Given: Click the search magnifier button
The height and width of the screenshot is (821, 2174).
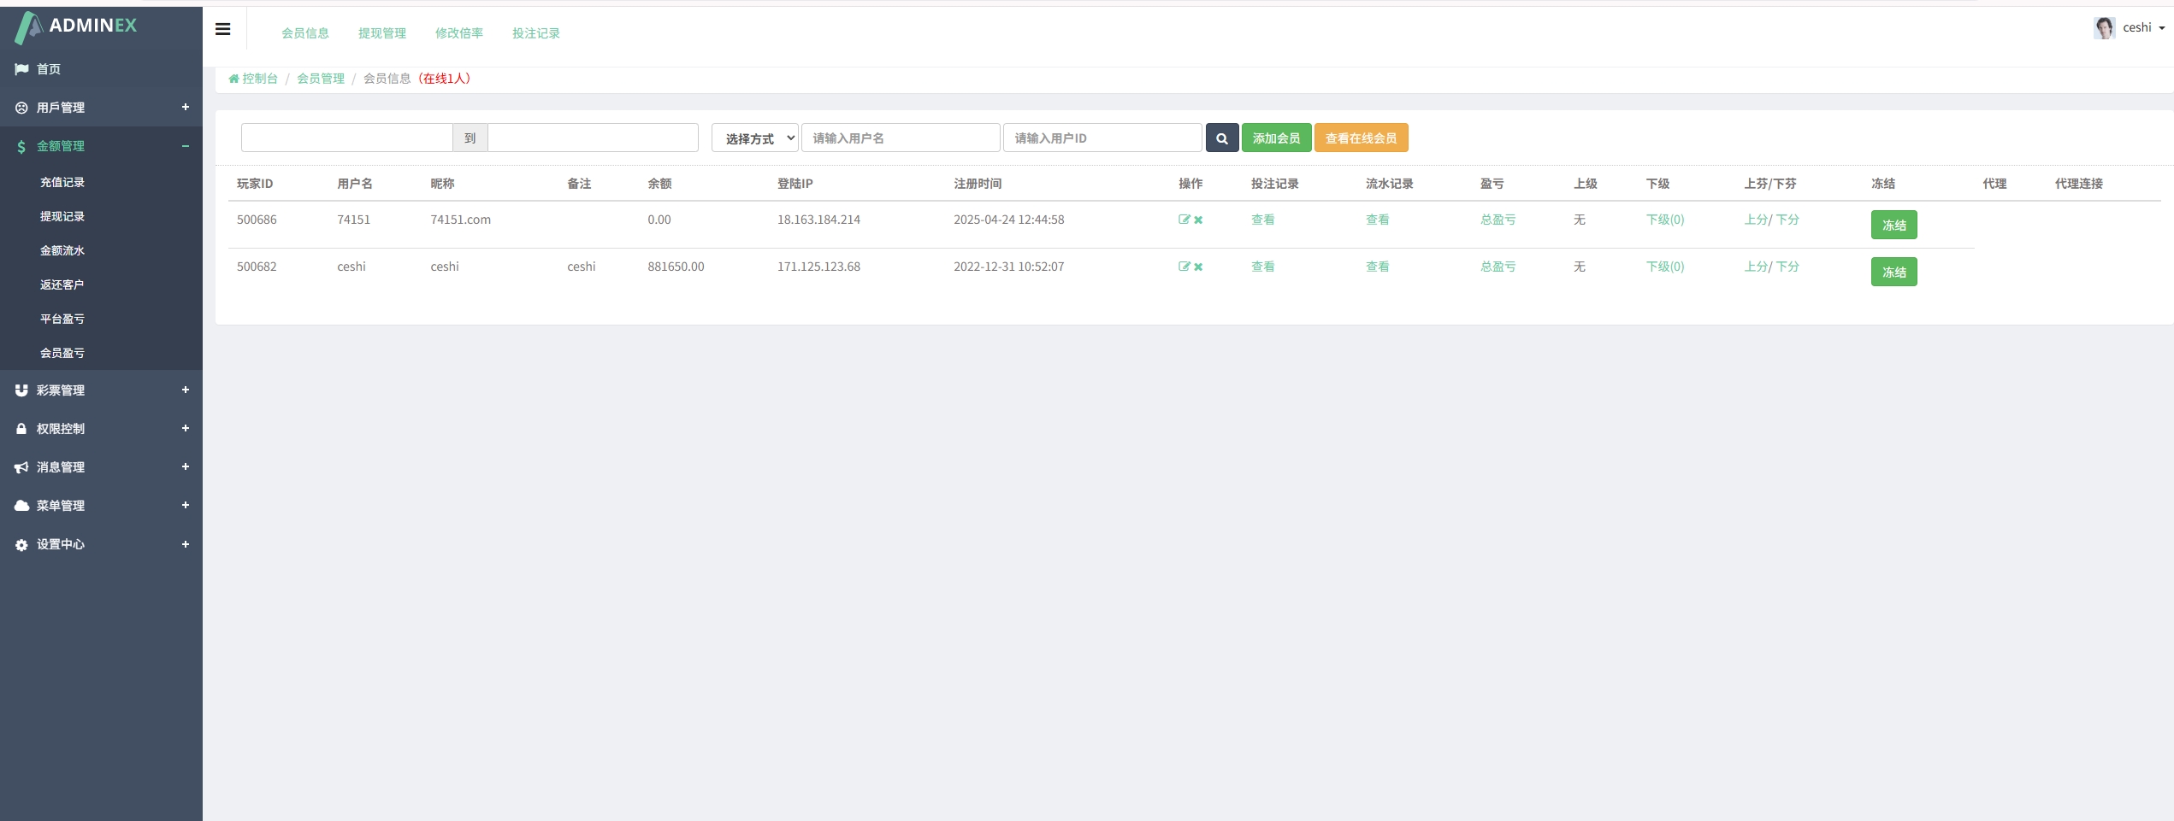Looking at the screenshot, I should 1221,138.
